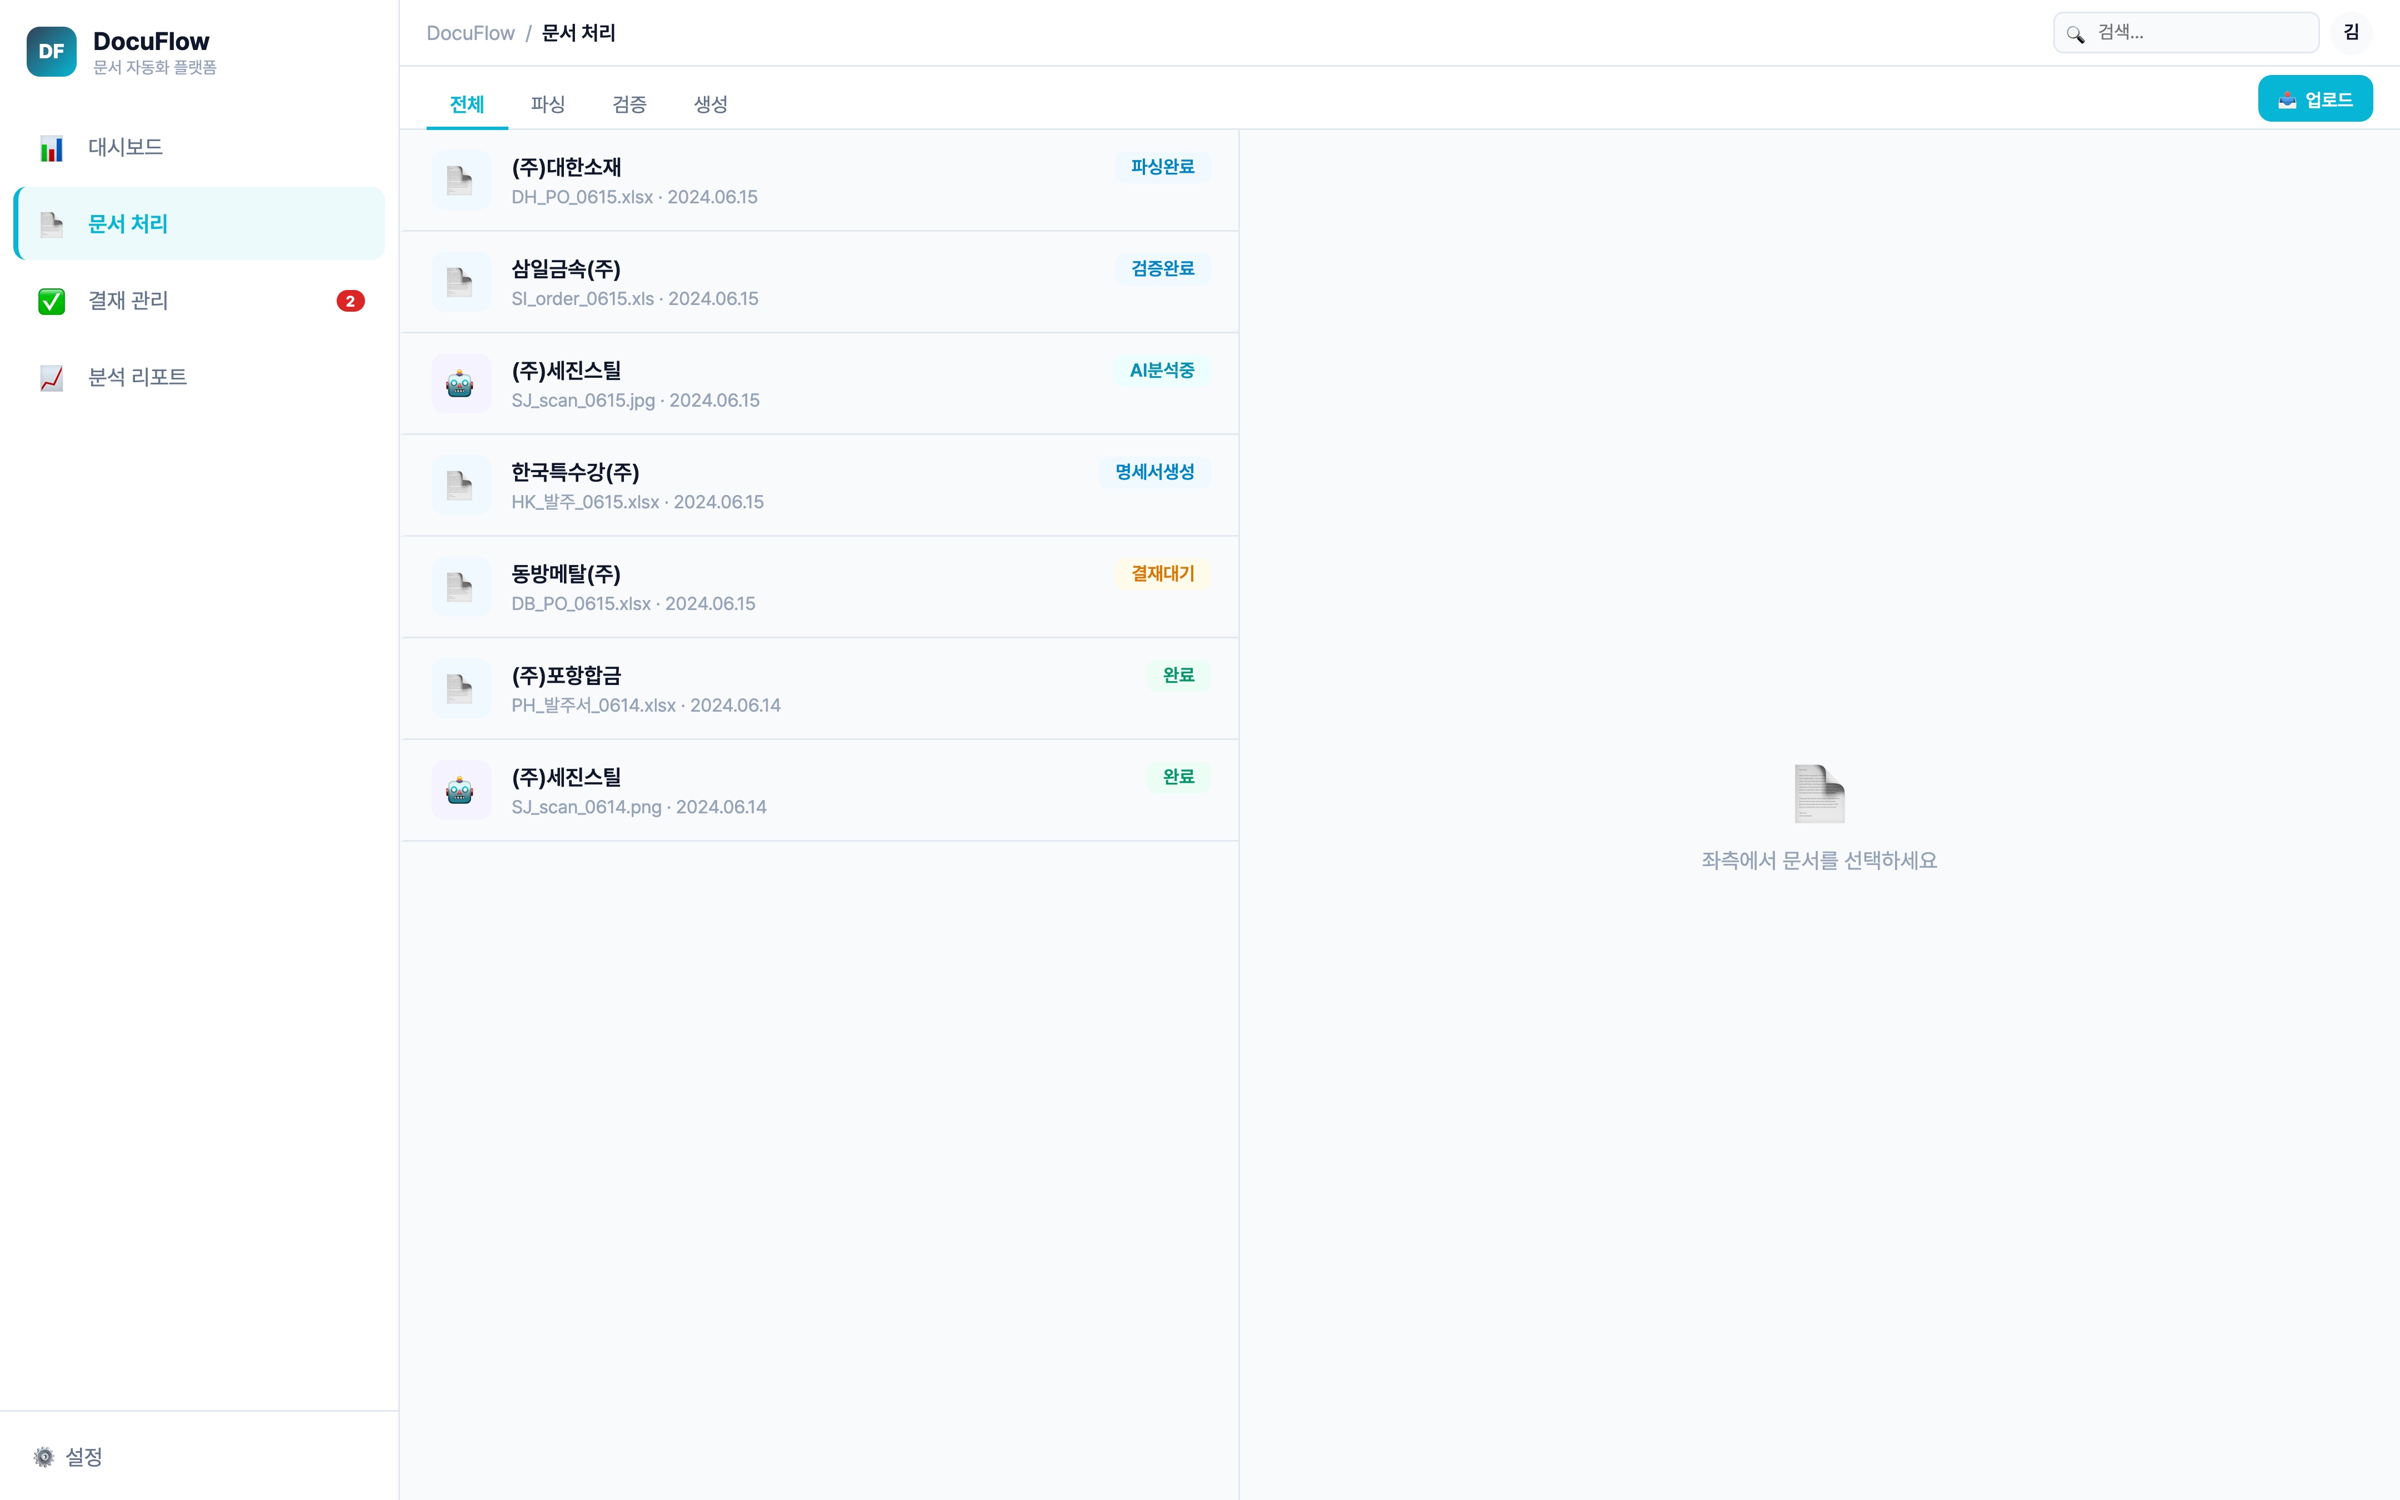The image size is (2400, 1500).
Task: Switch to the 파싱 tab
Action: (x=547, y=104)
